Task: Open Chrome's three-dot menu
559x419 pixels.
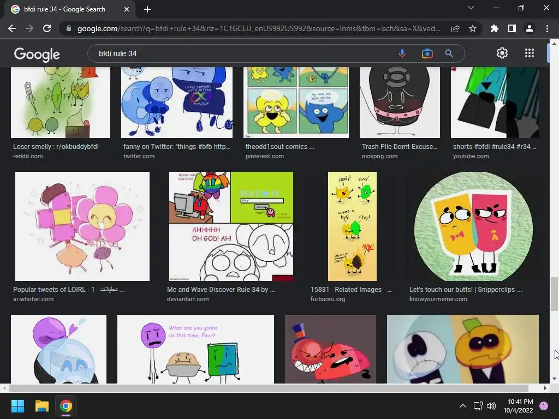Action: click(x=547, y=28)
